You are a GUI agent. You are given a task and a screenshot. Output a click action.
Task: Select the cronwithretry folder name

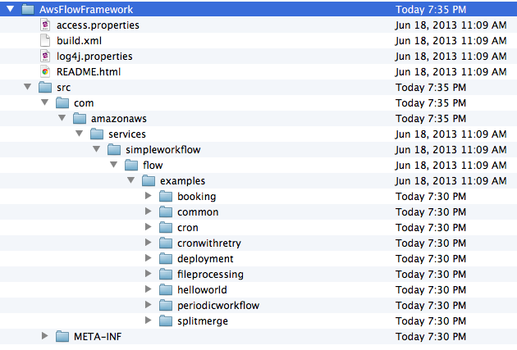click(209, 243)
